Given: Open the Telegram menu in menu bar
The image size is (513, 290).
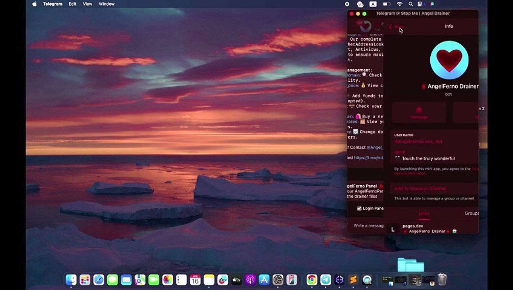Looking at the screenshot, I should 53,4.
